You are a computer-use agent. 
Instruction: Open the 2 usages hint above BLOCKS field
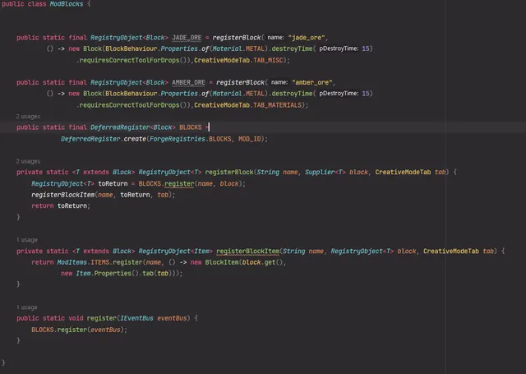pos(28,117)
